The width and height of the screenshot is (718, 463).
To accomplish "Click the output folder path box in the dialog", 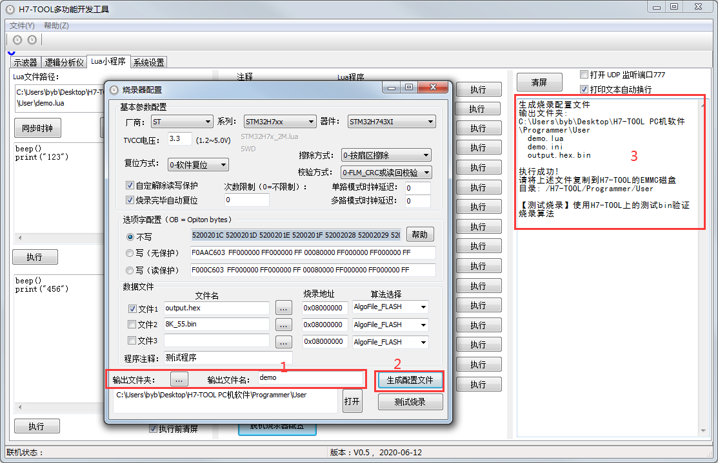I will [225, 401].
